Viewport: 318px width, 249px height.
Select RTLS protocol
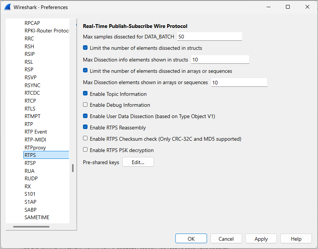point(30,109)
